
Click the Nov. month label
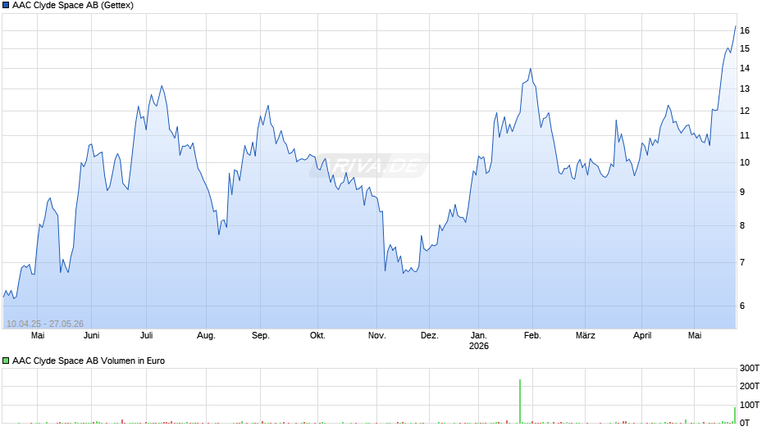click(x=377, y=336)
